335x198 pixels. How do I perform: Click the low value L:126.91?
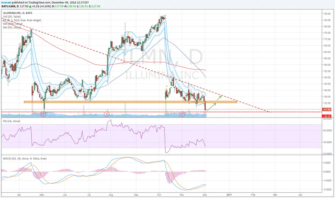coord(82,6)
